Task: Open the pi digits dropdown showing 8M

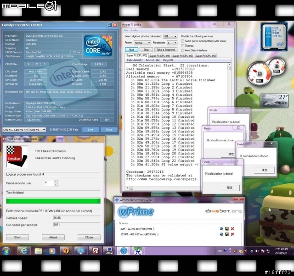Action: pyautogui.click(x=170, y=36)
